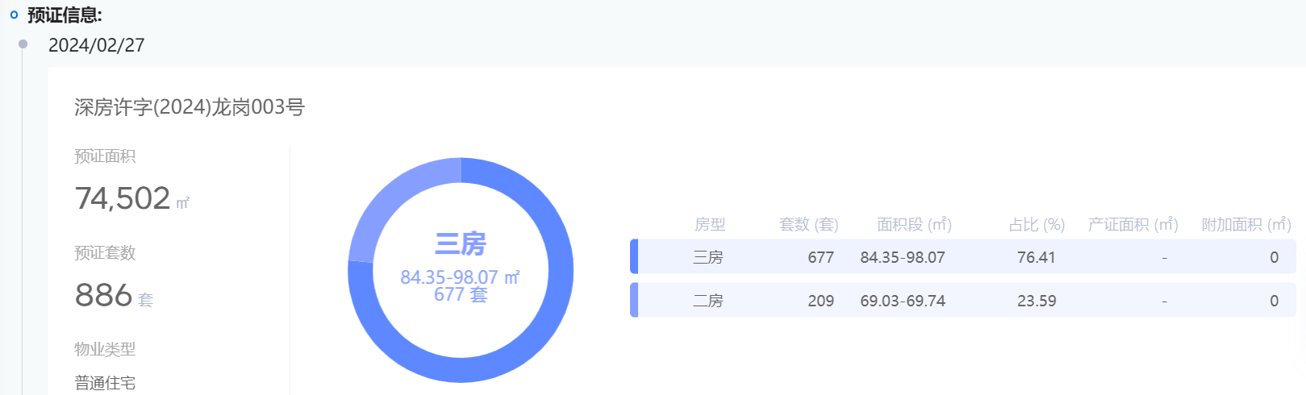This screenshot has height=395, width=1306.
Task: Open permit 深房许字(2024)龙岗003号 title
Action: click(190, 107)
